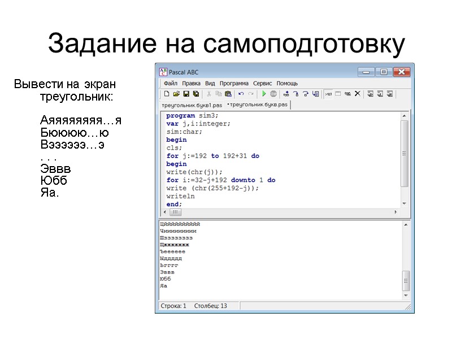Image resolution: width=452 pixels, height=339 pixels.
Task: Click the first of the three rightmost toolbar icons
Action: pyautogui.click(x=371, y=94)
